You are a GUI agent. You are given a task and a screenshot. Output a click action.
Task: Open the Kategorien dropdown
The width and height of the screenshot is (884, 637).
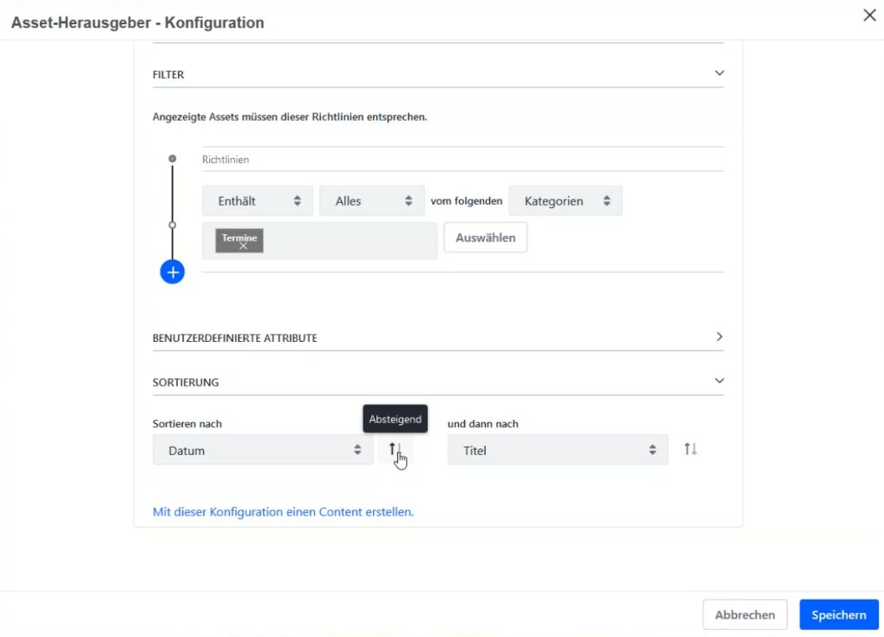point(566,200)
